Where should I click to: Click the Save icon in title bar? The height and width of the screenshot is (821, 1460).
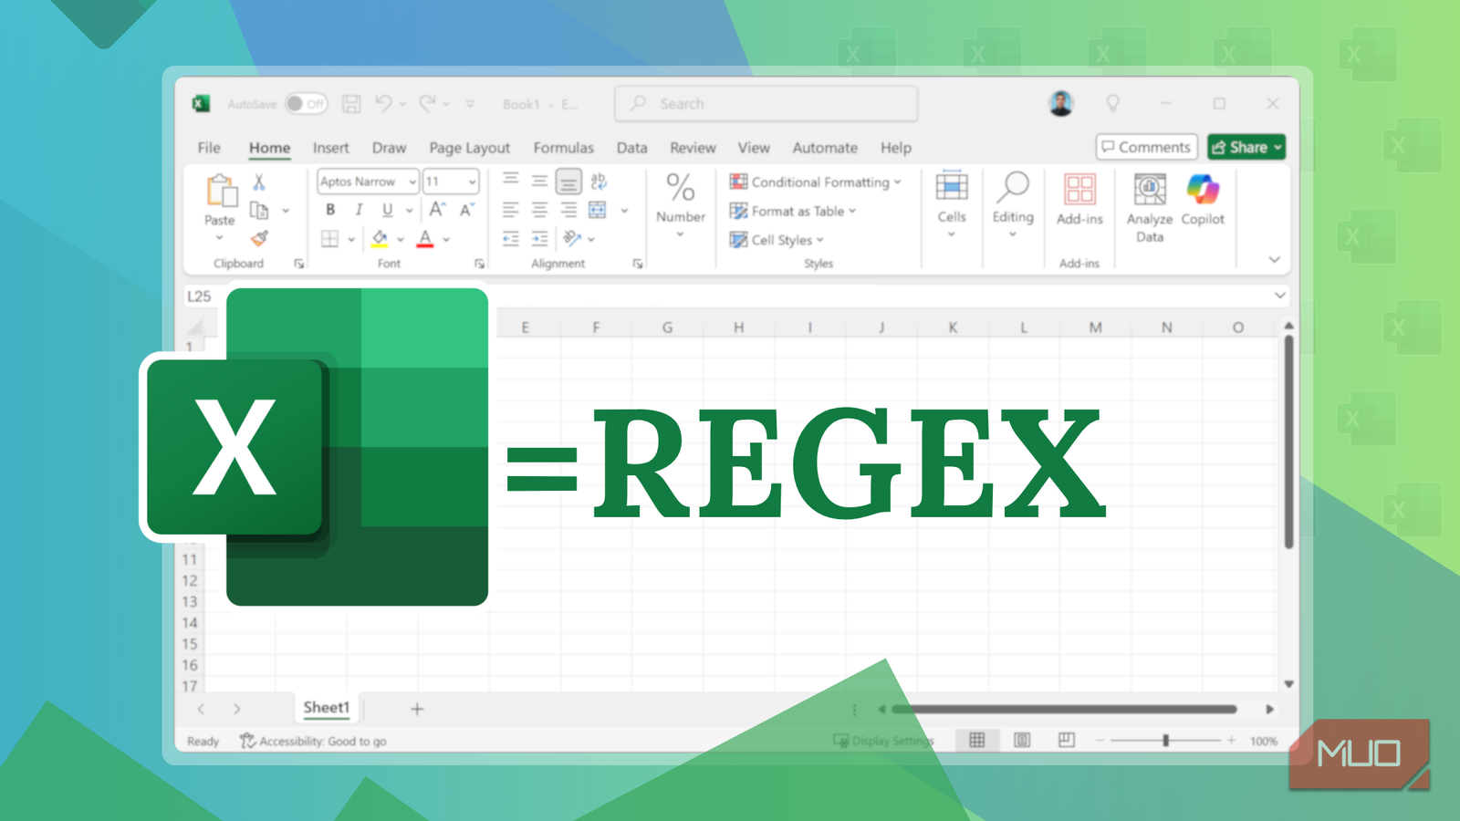(351, 104)
